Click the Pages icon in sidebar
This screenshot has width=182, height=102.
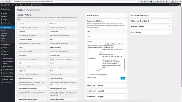(2, 20)
